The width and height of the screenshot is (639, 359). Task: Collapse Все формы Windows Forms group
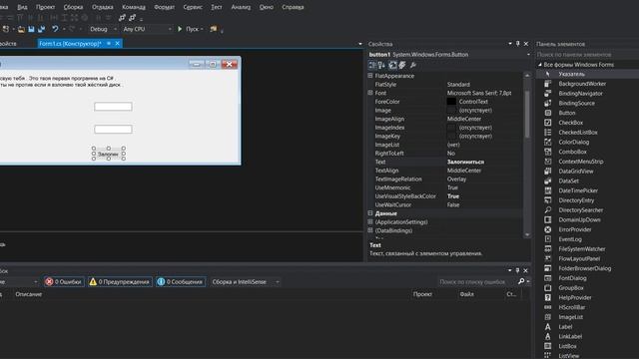(539, 65)
